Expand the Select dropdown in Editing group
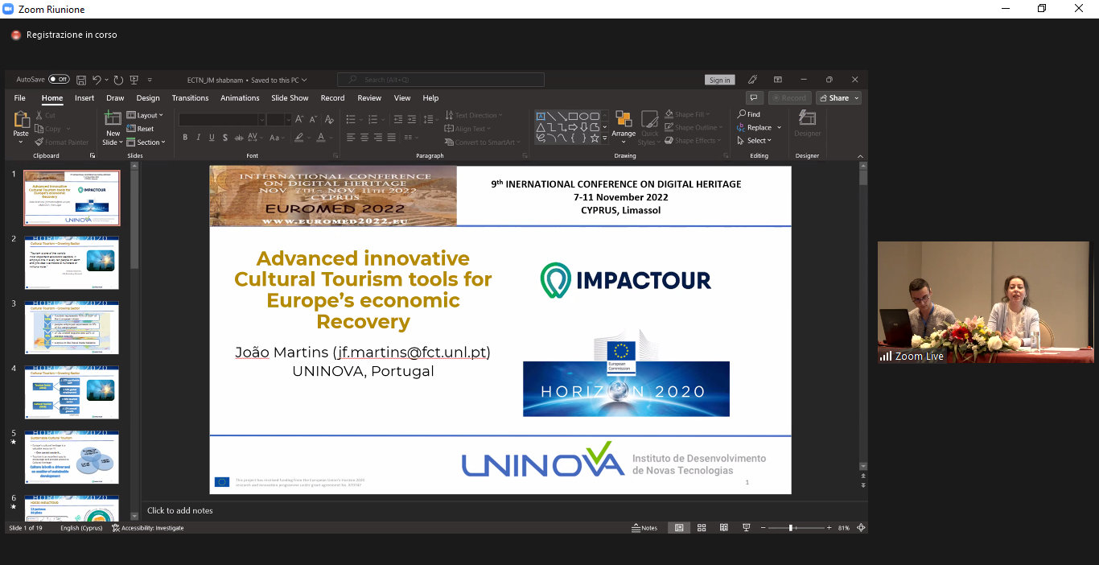 coord(756,141)
